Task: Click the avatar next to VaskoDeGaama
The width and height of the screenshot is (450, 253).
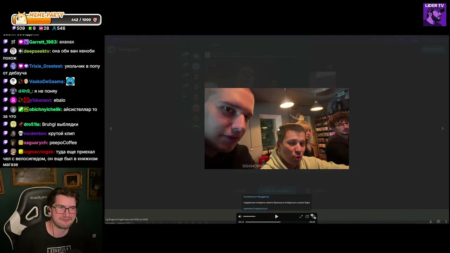Action: point(13,82)
